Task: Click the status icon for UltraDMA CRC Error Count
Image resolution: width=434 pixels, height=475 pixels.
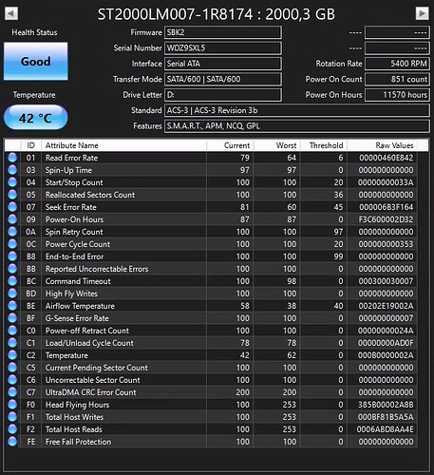Action: [x=12, y=392]
